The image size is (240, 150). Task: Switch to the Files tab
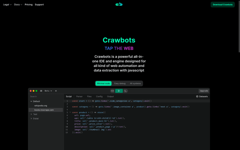point(89,97)
